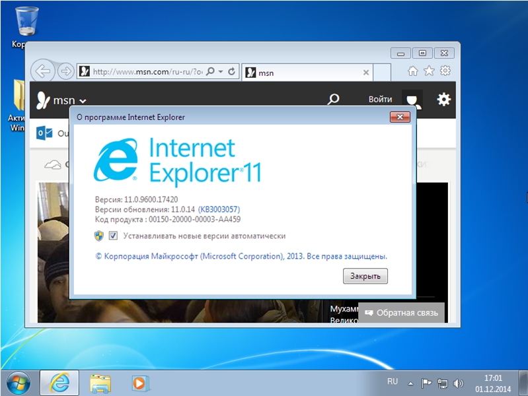
Task: Open msn page settings gear
Action: [x=443, y=99]
